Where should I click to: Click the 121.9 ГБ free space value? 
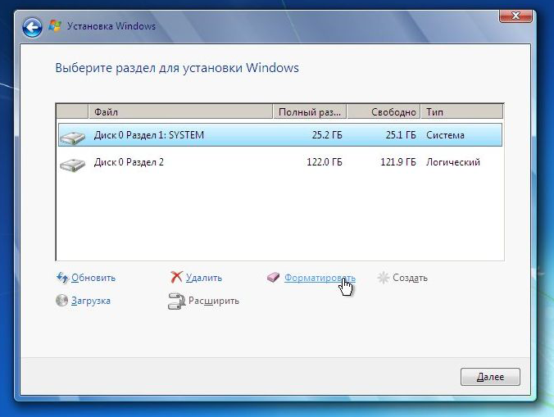(x=398, y=162)
